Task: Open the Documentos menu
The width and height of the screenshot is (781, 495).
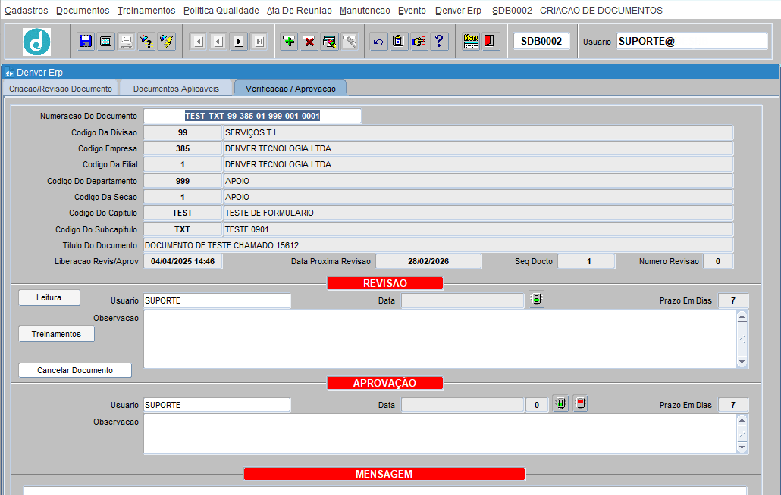Action: pos(83,11)
